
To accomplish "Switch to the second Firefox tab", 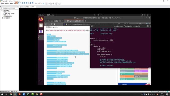I will [74, 21].
